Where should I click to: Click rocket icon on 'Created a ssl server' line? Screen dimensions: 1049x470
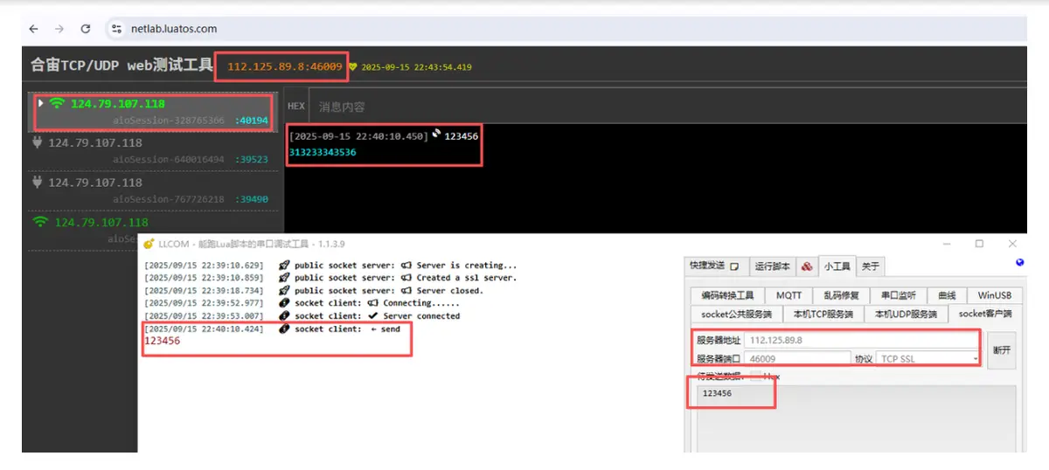pos(284,278)
